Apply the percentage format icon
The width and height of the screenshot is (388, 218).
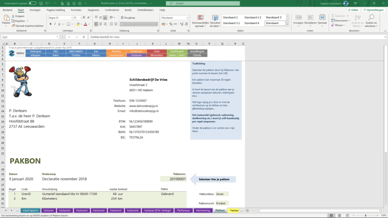(x=171, y=23)
